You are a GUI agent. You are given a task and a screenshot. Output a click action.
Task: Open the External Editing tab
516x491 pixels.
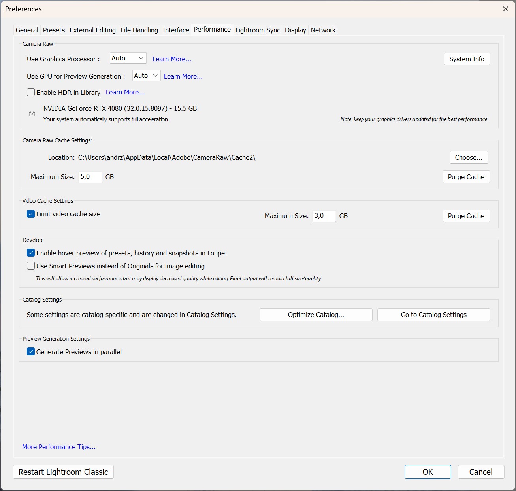click(92, 30)
